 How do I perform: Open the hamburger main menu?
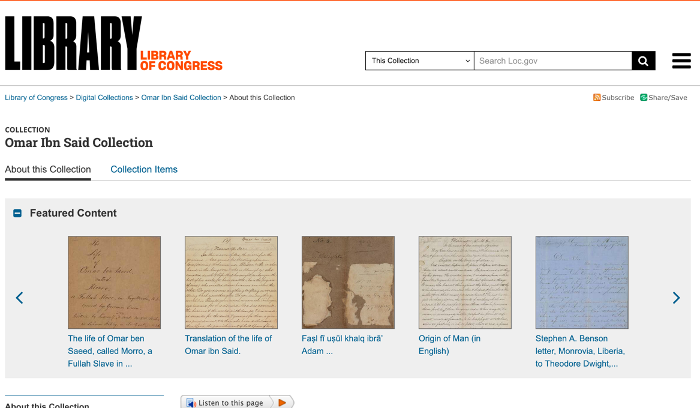pos(681,61)
